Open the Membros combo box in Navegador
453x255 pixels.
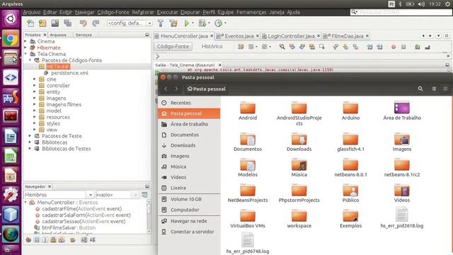tap(59, 195)
